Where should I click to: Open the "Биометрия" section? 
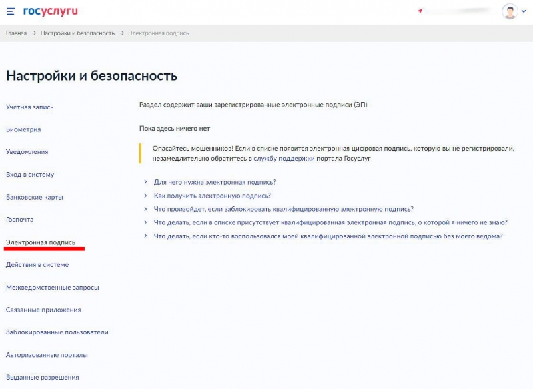click(24, 129)
